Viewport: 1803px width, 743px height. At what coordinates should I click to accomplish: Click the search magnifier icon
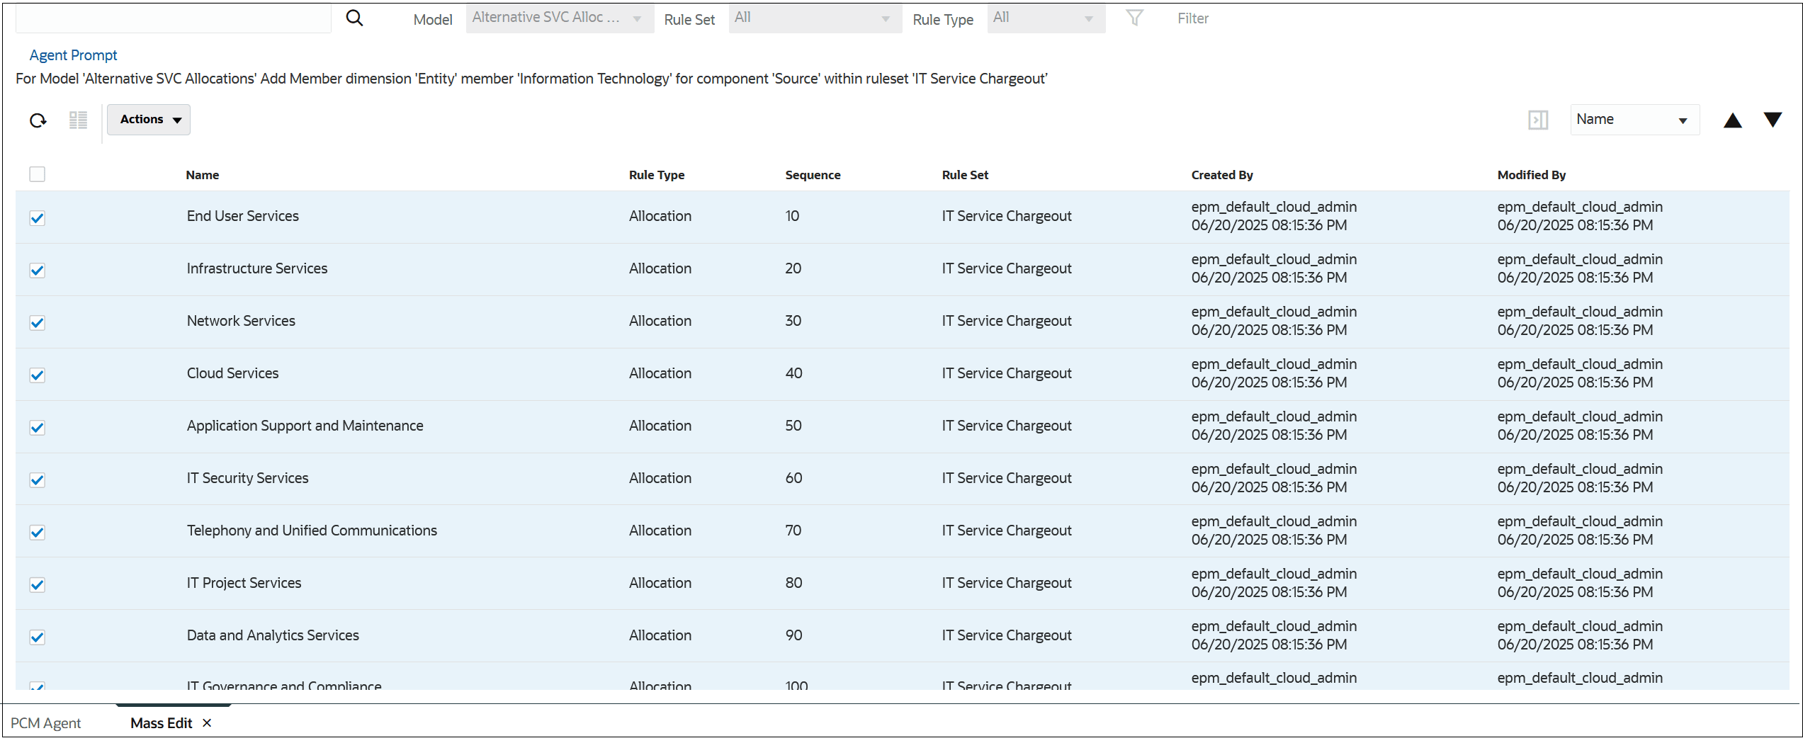point(354,18)
